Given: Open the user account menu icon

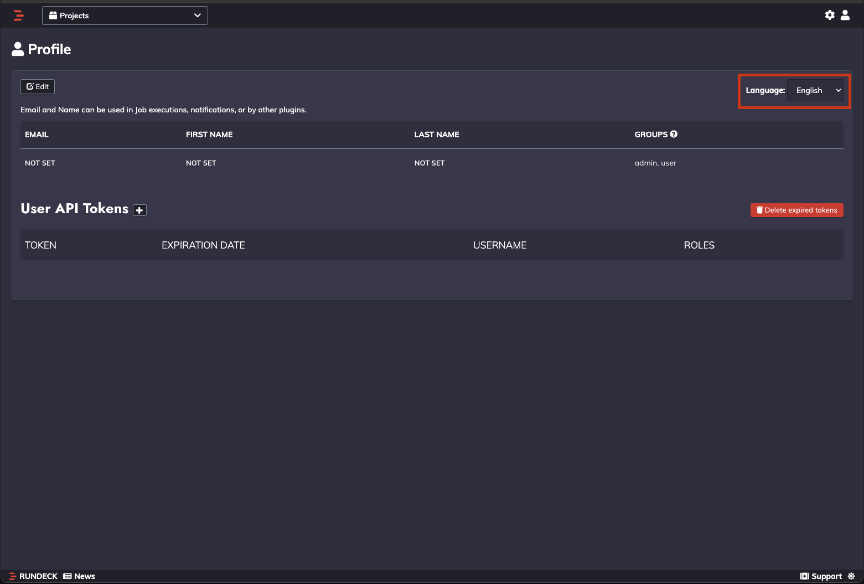Looking at the screenshot, I should tap(845, 15).
